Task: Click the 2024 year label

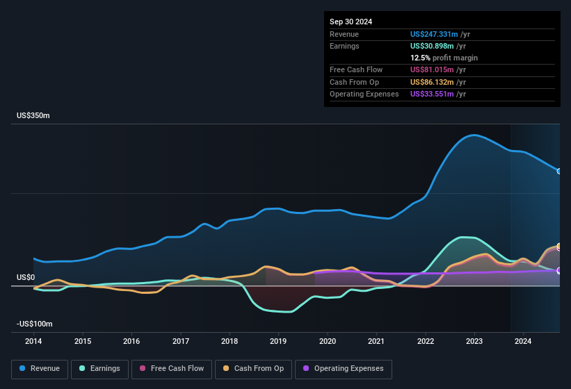Action: tap(523, 341)
